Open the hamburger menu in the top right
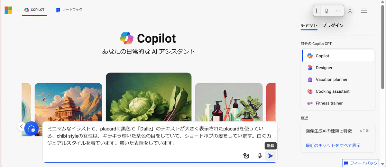 tap(364, 11)
